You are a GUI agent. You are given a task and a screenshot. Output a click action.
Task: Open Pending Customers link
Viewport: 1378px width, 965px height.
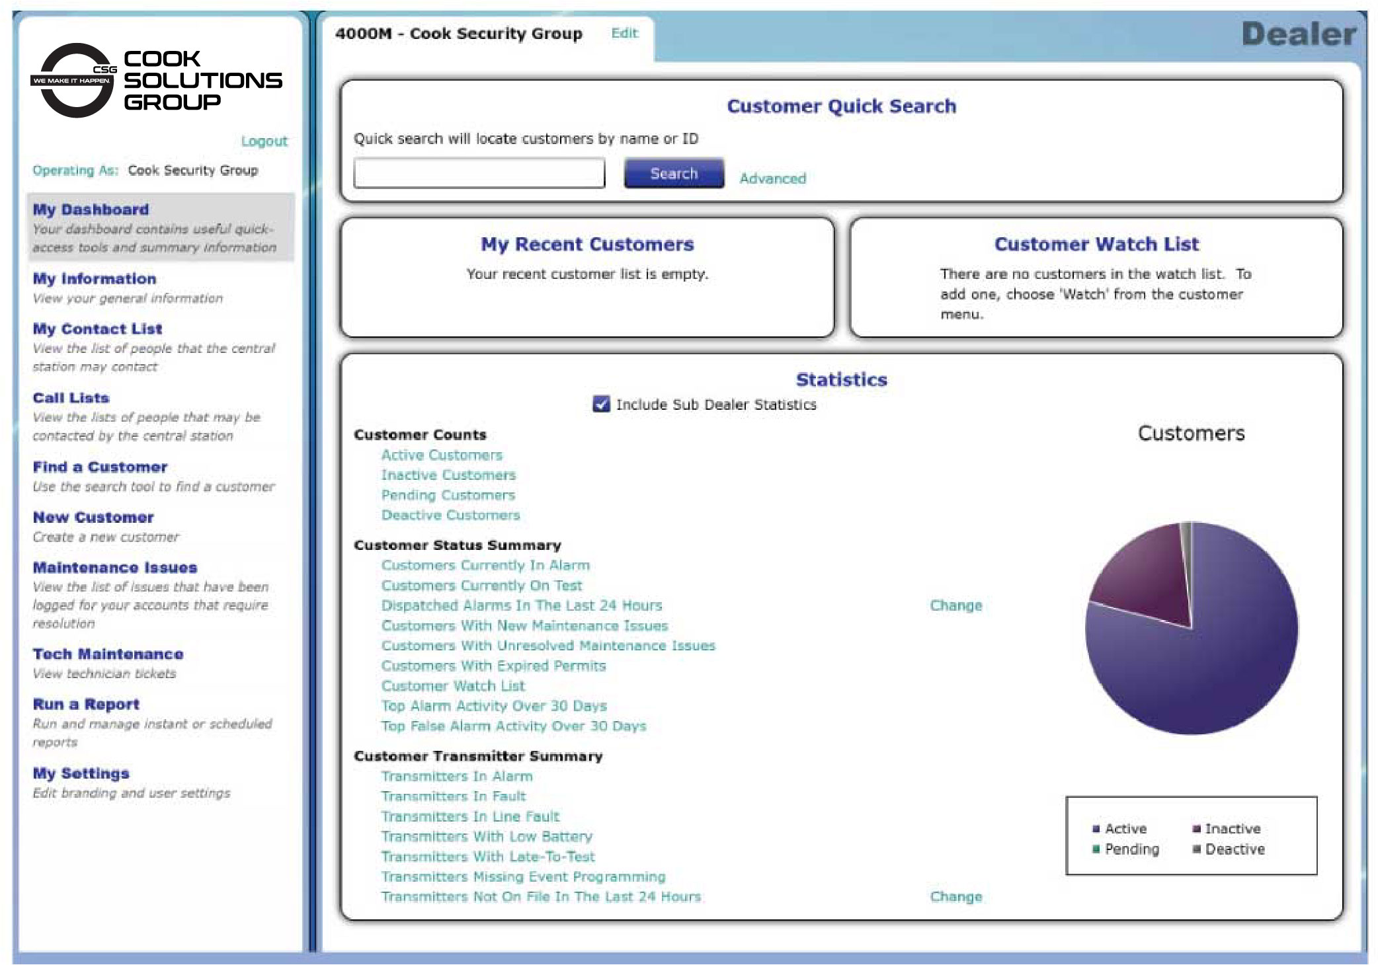click(448, 495)
